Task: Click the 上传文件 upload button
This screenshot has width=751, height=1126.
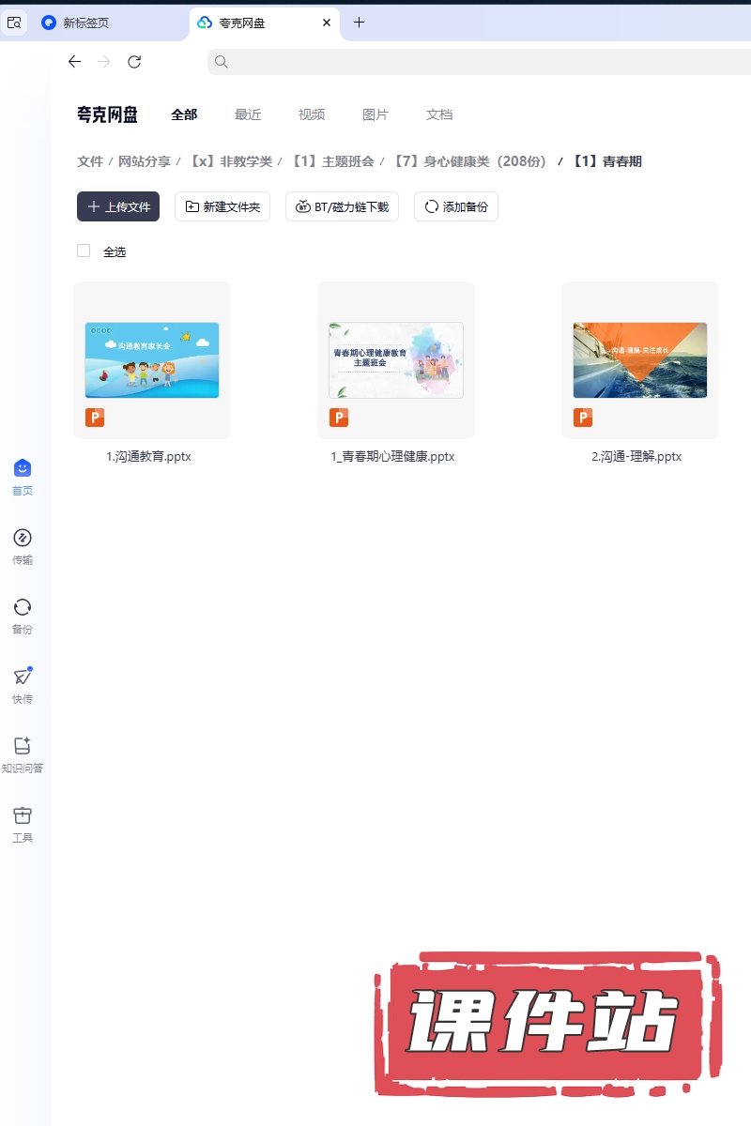Action: pos(118,206)
